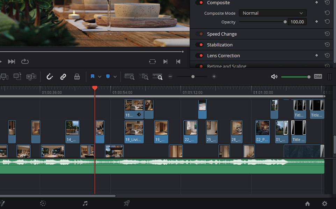This screenshot has width=336, height=209.
Task: Open the Deliver page rocket tab
Action: tap(127, 203)
